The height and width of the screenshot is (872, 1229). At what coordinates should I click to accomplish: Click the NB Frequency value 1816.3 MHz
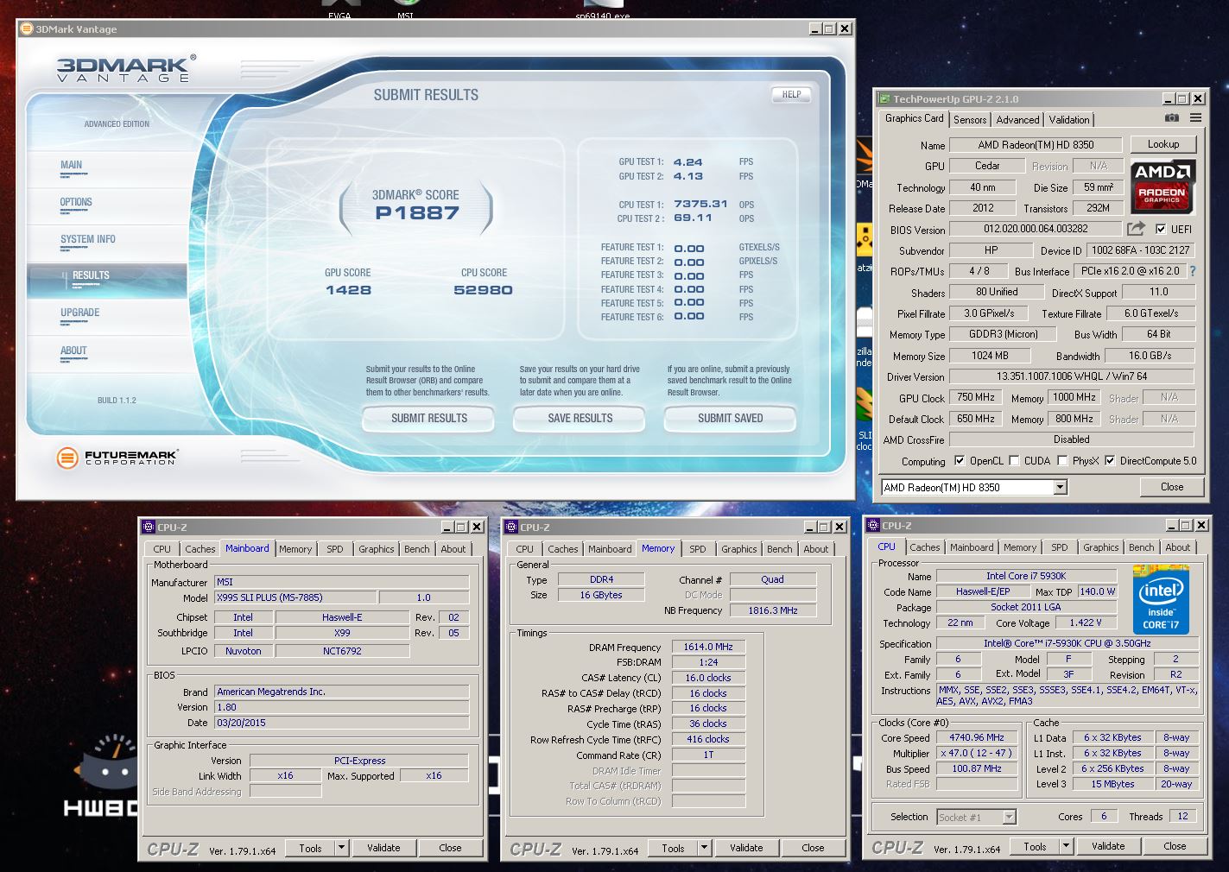click(x=773, y=610)
